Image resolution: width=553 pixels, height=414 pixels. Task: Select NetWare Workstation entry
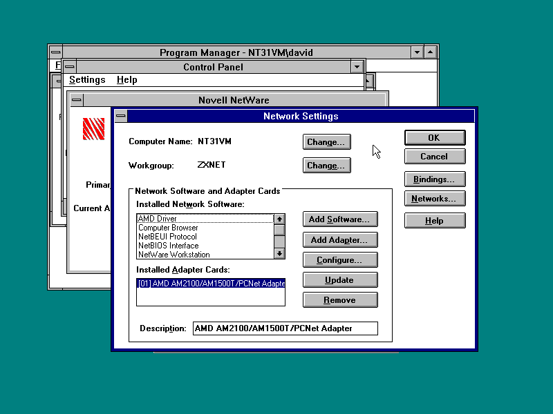[205, 255]
